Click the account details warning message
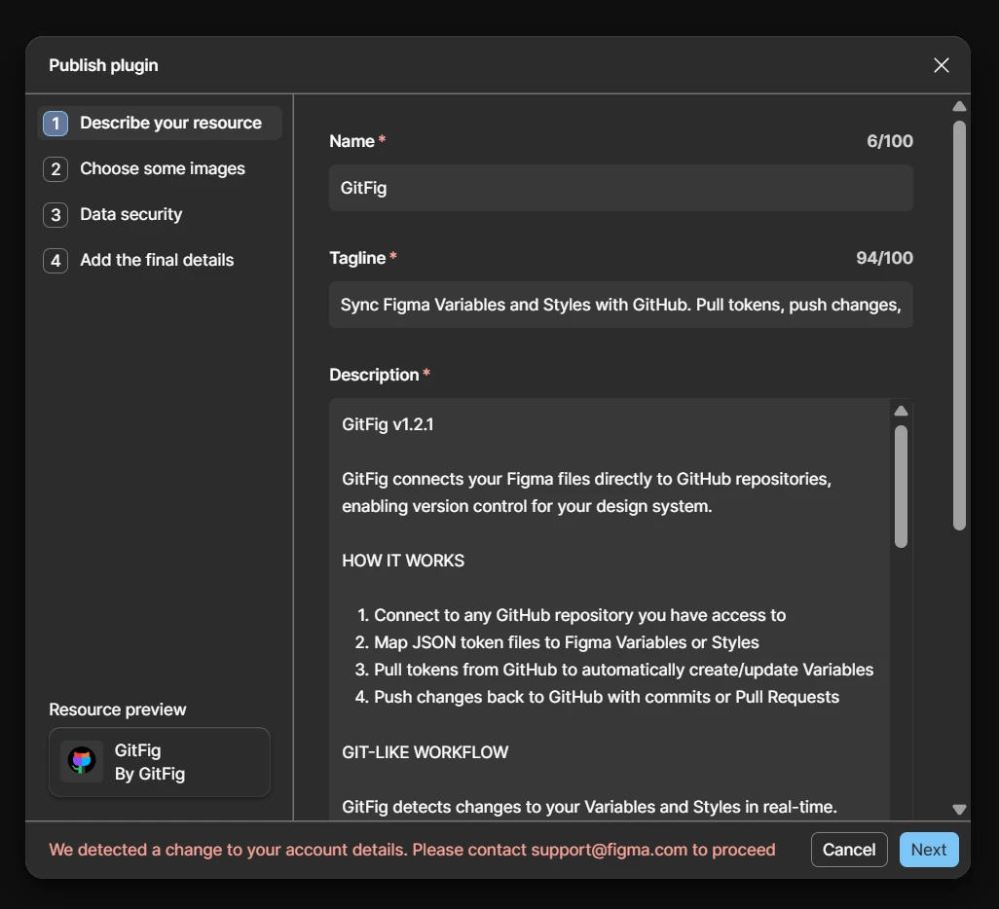 click(412, 850)
